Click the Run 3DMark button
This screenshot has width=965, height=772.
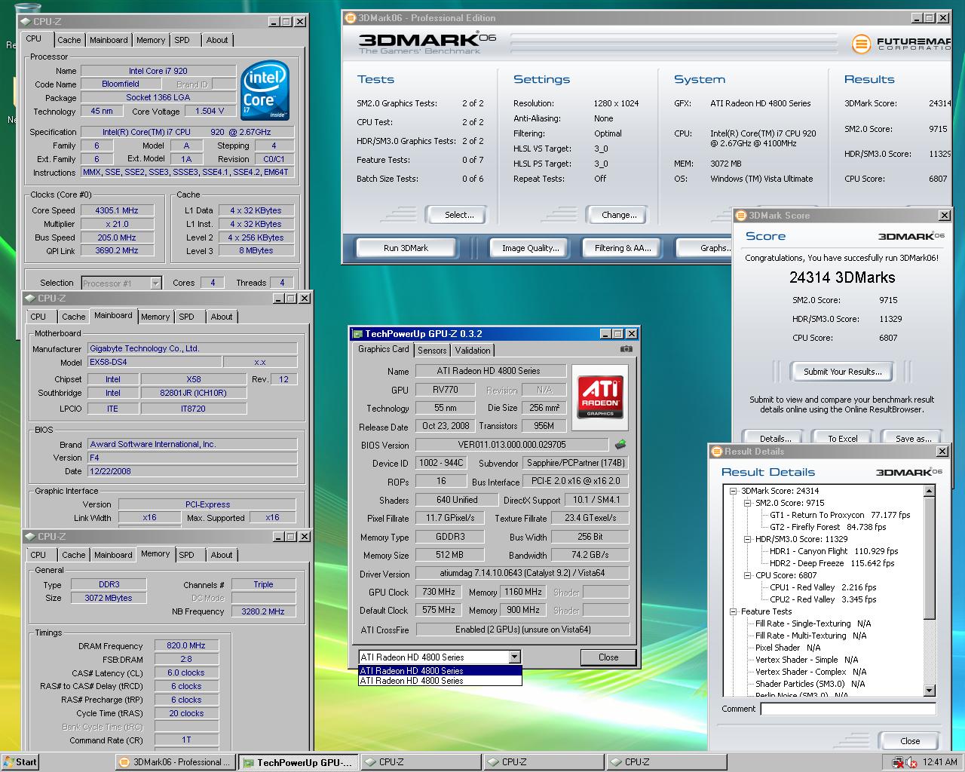coord(406,248)
